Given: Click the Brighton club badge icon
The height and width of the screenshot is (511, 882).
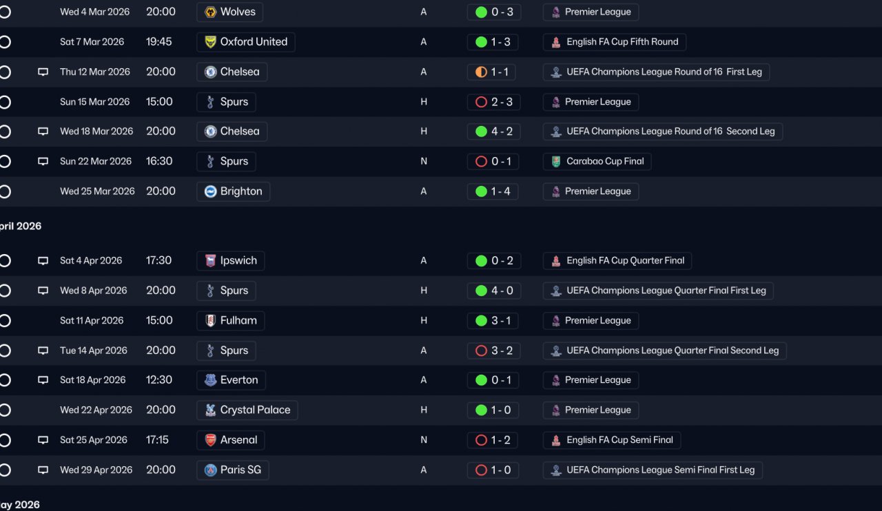Looking at the screenshot, I should coord(211,191).
